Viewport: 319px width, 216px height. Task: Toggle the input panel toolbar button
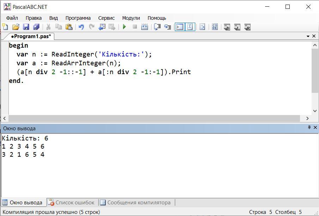[x=190, y=27]
